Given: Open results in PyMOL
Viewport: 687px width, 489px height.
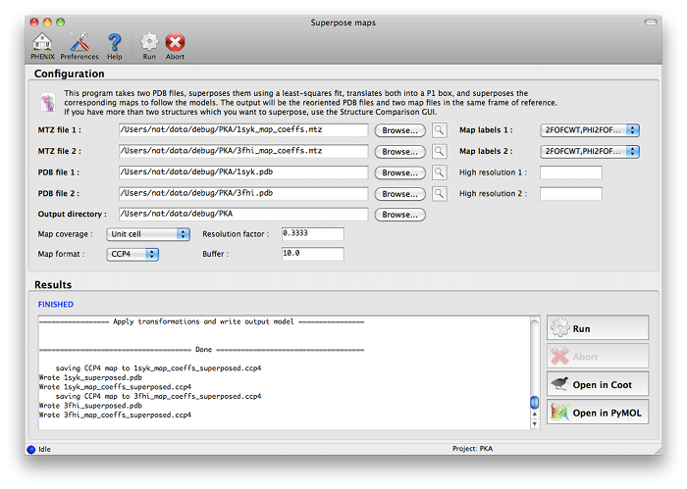Looking at the screenshot, I should click(598, 413).
